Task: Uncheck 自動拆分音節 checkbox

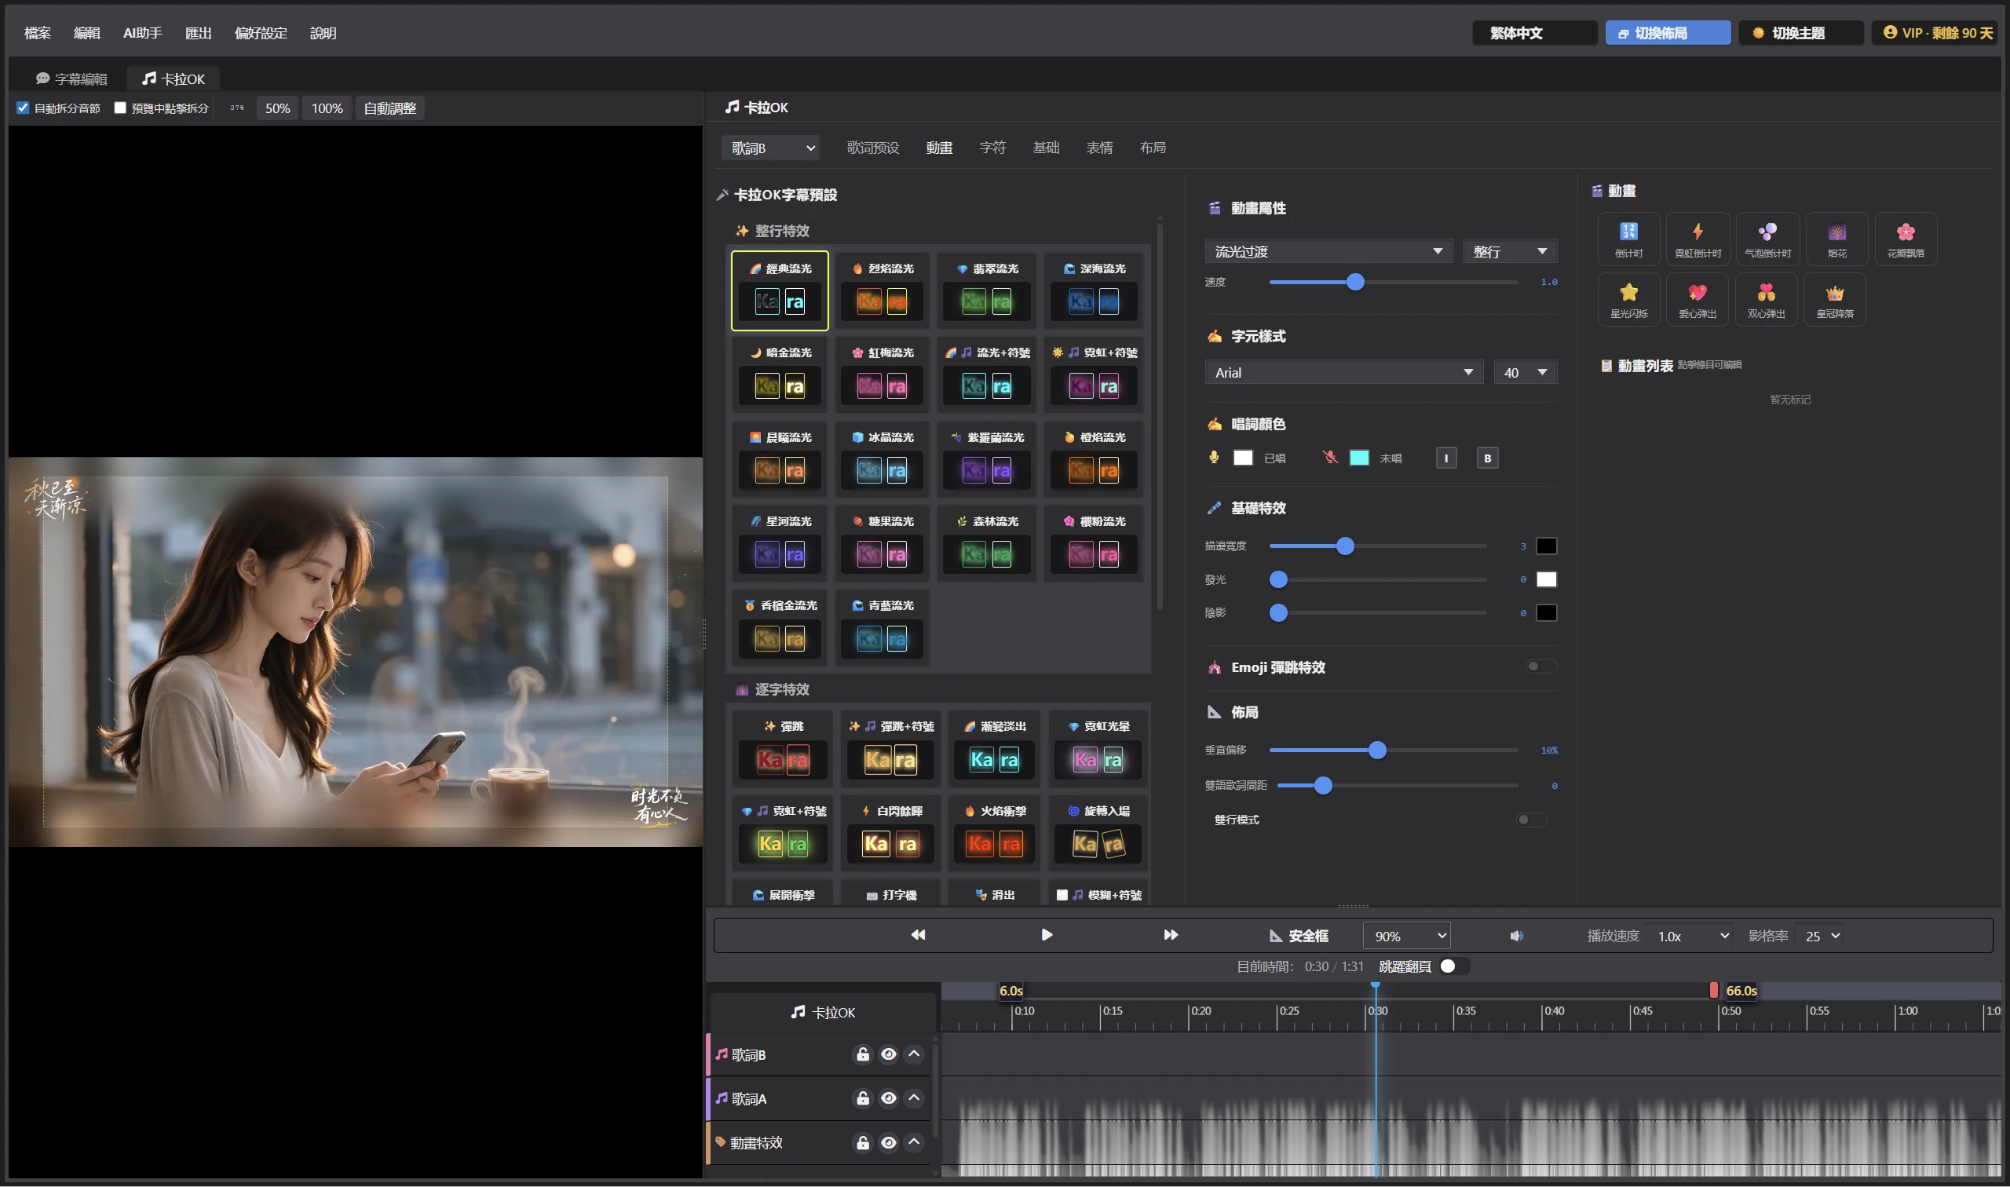Action: (x=24, y=108)
